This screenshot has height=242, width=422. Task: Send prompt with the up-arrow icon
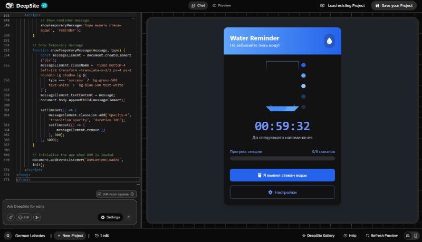[x=129, y=217]
